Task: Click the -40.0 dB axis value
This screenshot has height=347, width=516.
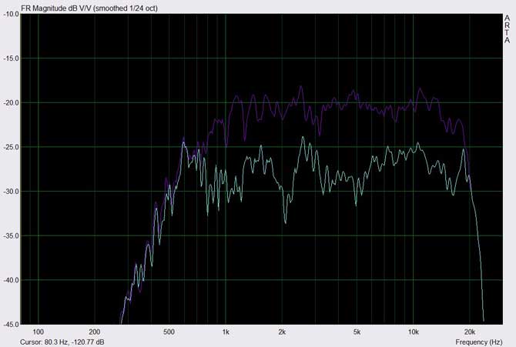Action: 11,280
